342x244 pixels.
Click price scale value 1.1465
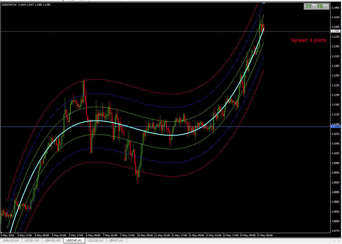(336, 8)
